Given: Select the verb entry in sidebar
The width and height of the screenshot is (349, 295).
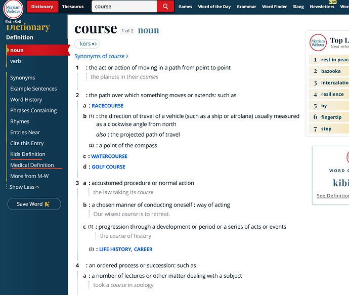Looking at the screenshot, I should click(x=16, y=61).
